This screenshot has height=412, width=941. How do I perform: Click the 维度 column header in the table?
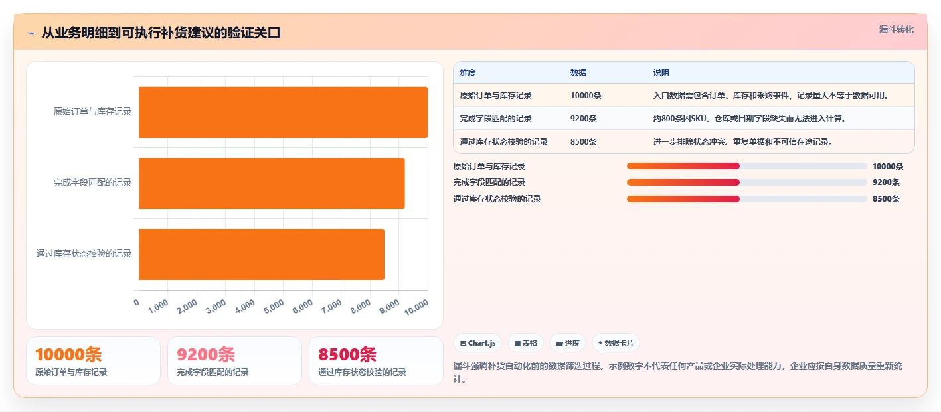click(468, 73)
